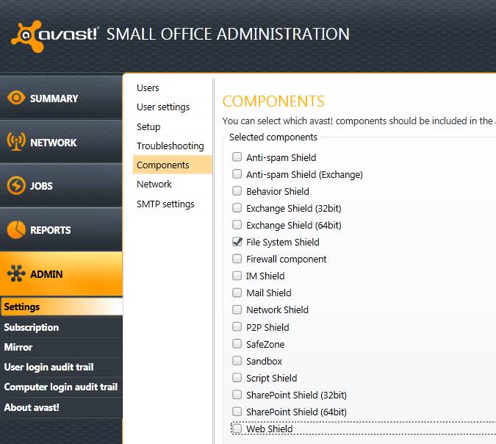Image resolution: width=496 pixels, height=444 pixels.
Task: Click the avast! logo icon
Action: coord(27,36)
